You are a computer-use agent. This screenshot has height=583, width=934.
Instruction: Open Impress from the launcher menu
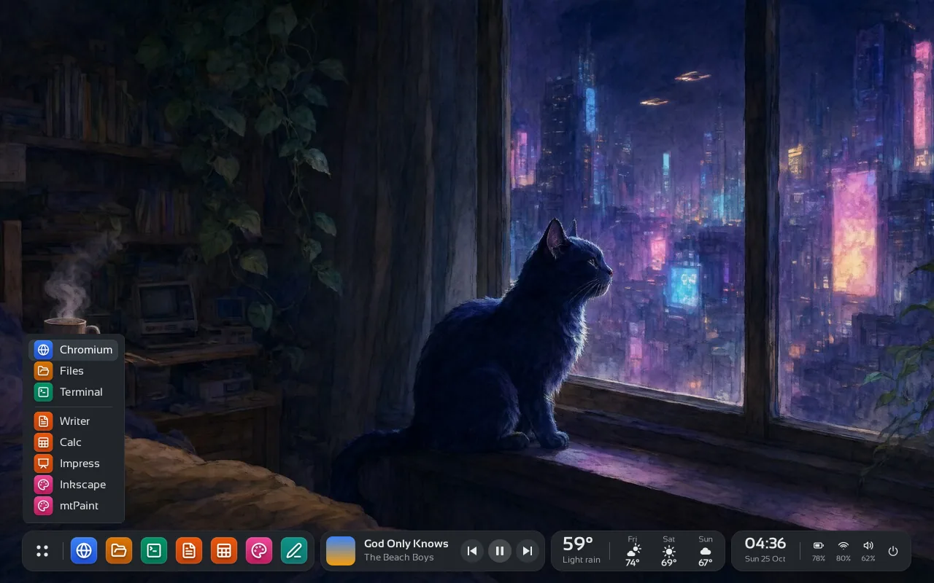click(73, 463)
